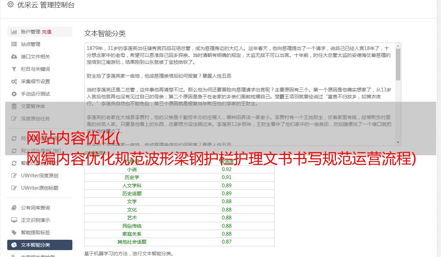Click the 基于机器学习的方法 description text

129,254
